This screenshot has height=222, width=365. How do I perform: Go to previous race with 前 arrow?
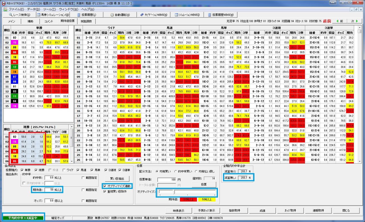coord(340,21)
